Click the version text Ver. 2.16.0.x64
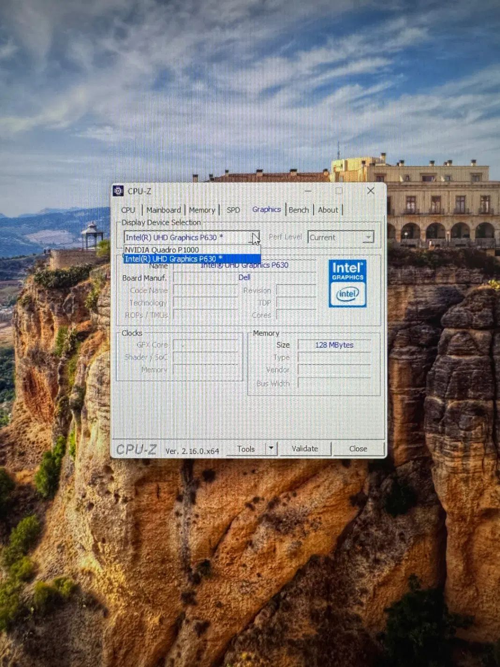This screenshot has height=667, width=500. point(192,451)
